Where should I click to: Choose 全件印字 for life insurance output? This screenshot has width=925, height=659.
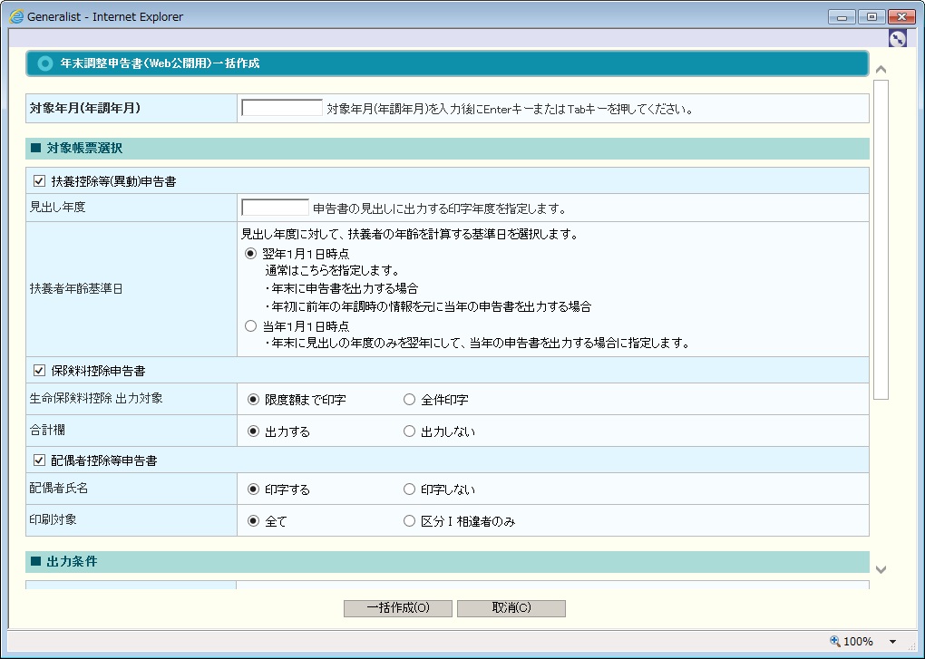click(409, 400)
